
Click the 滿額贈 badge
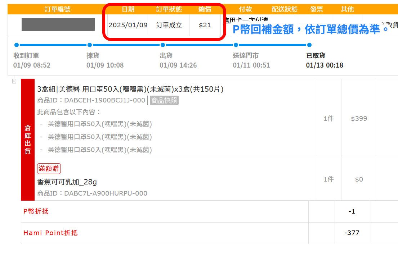point(49,169)
